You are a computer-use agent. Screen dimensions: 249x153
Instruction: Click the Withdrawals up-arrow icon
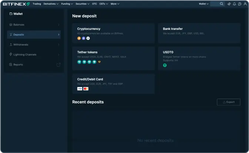11,45
